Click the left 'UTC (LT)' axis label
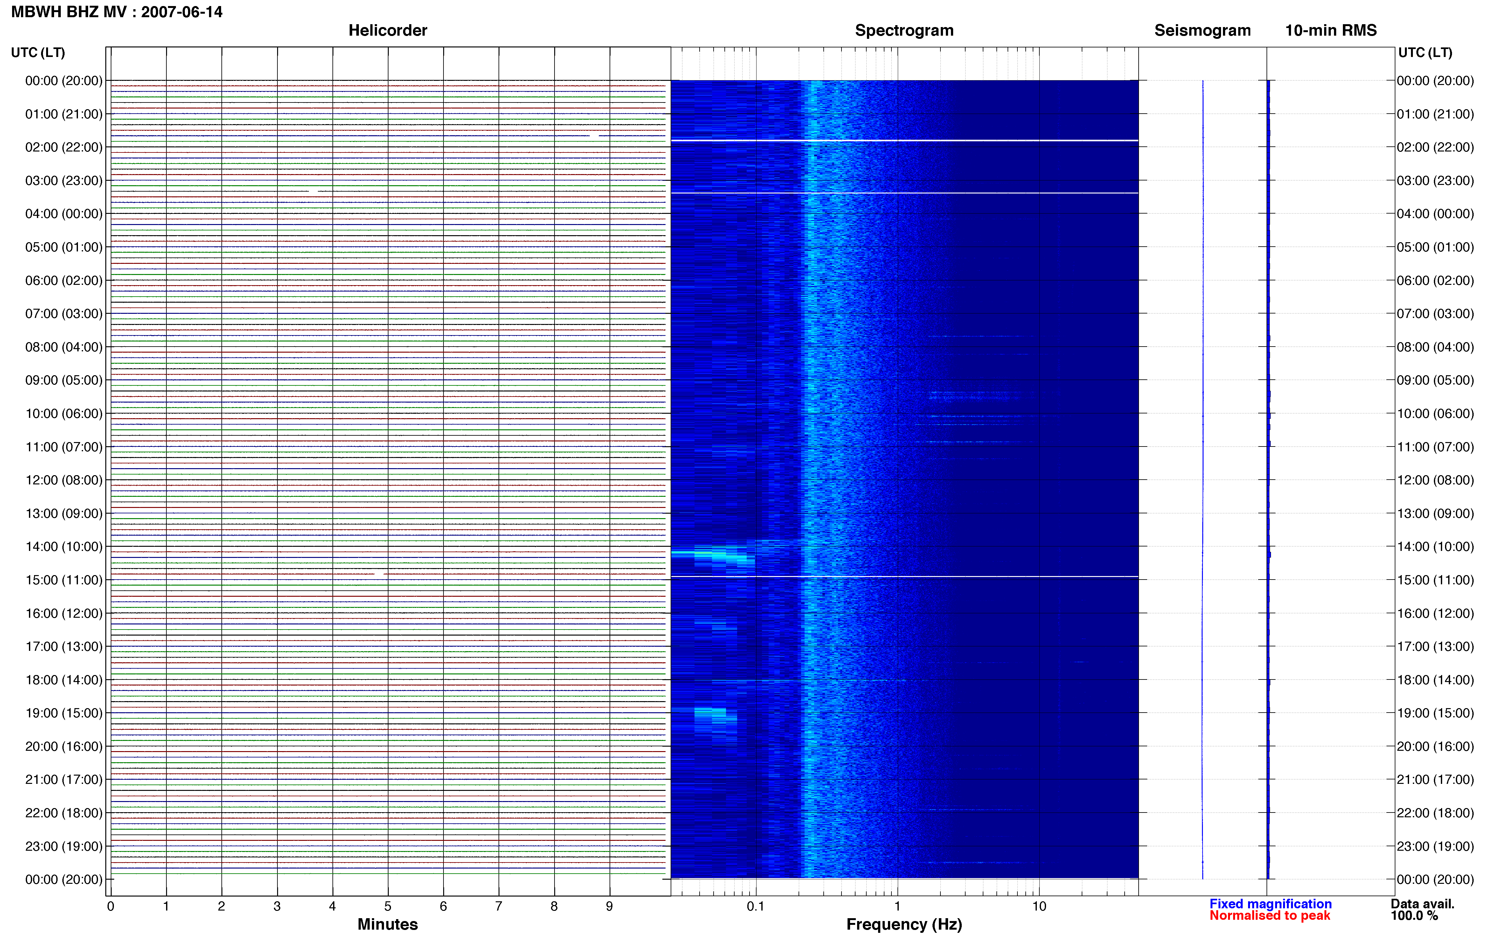1508x943 pixels. click(x=38, y=53)
